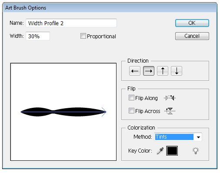Click the brush shape preview
This screenshot has height=173, width=220.
click(63, 112)
